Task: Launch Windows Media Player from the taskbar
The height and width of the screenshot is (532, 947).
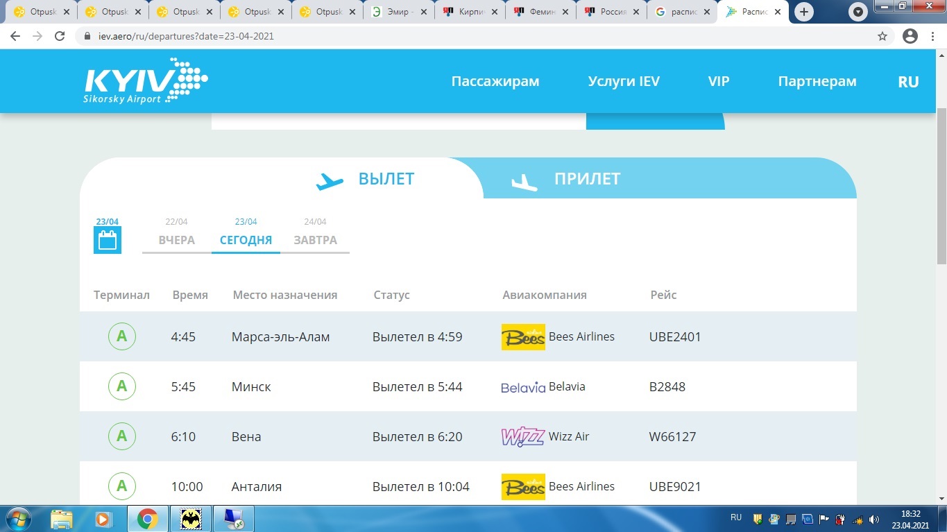Action: click(103, 519)
